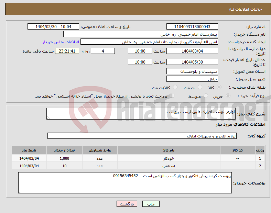This screenshot has width=271, height=213.
Task: Select the کالا radio button
Action: coord(219,87)
